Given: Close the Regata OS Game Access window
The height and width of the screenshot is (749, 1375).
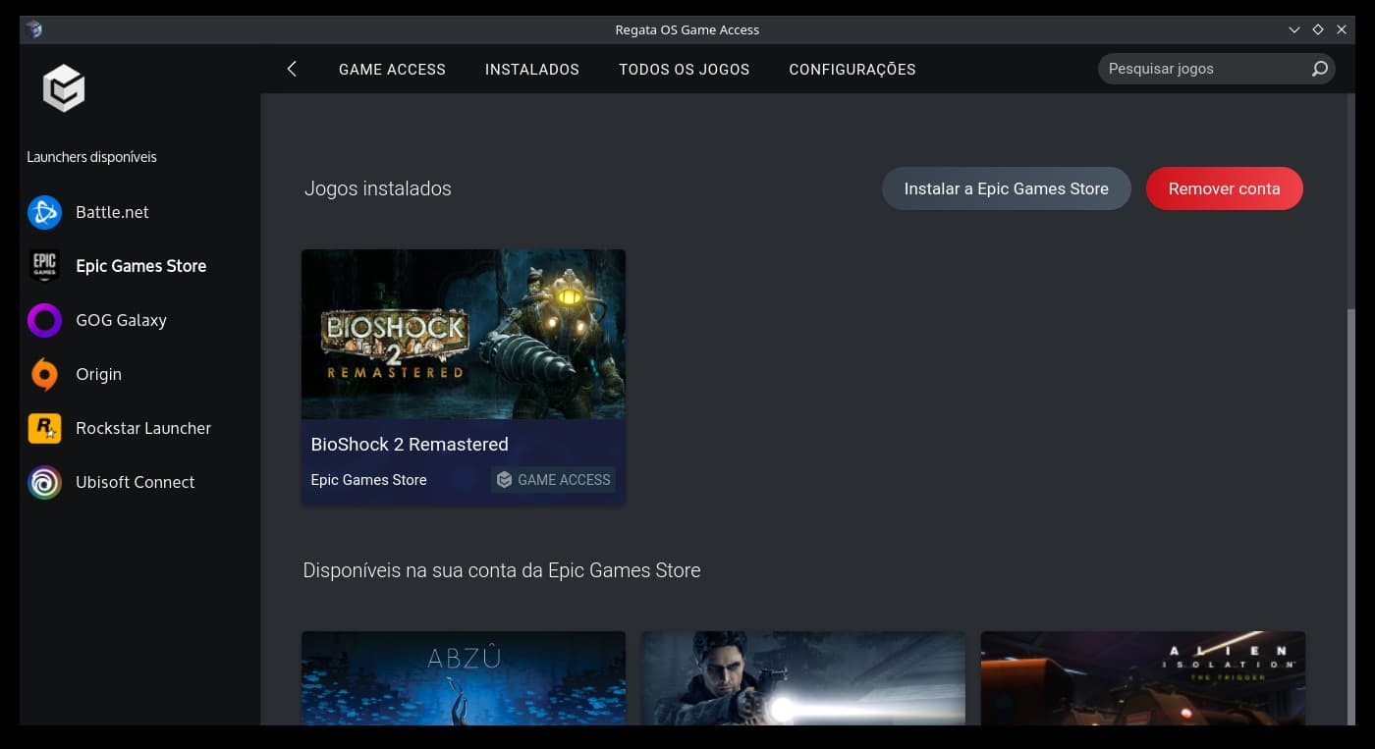Looking at the screenshot, I should pos(1342,29).
